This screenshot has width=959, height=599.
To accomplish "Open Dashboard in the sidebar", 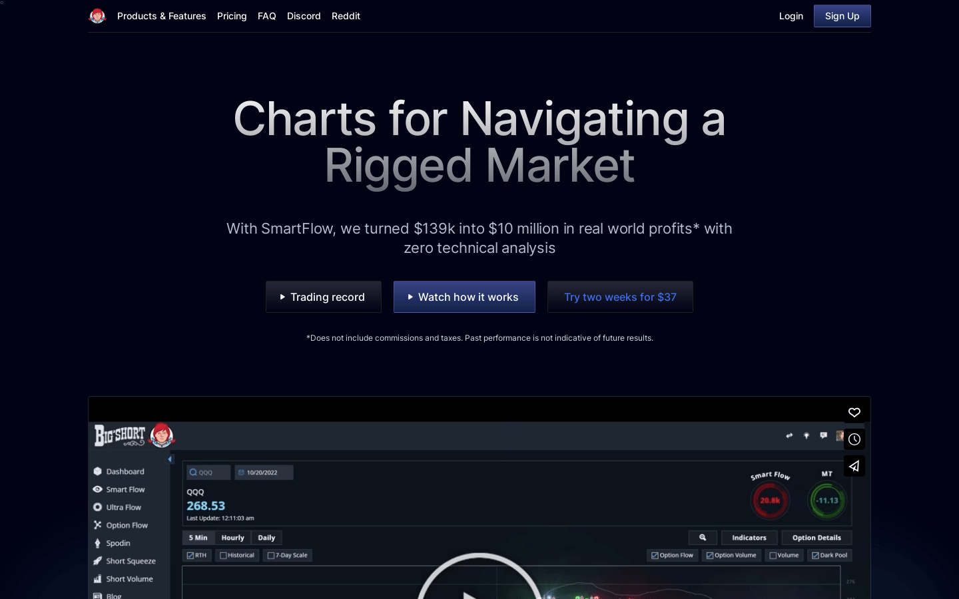I will point(125,471).
